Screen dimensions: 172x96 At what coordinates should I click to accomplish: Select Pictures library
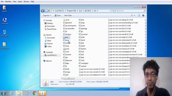pos(50,43)
